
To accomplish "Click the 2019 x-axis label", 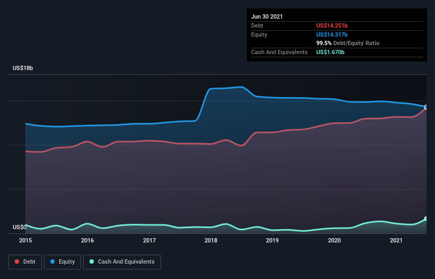I will [x=272, y=240].
